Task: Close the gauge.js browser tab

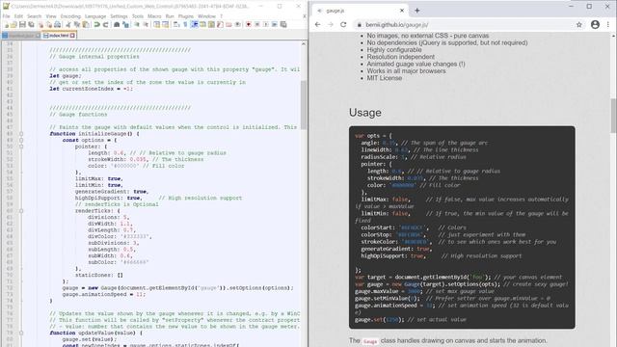Action: coord(402,11)
